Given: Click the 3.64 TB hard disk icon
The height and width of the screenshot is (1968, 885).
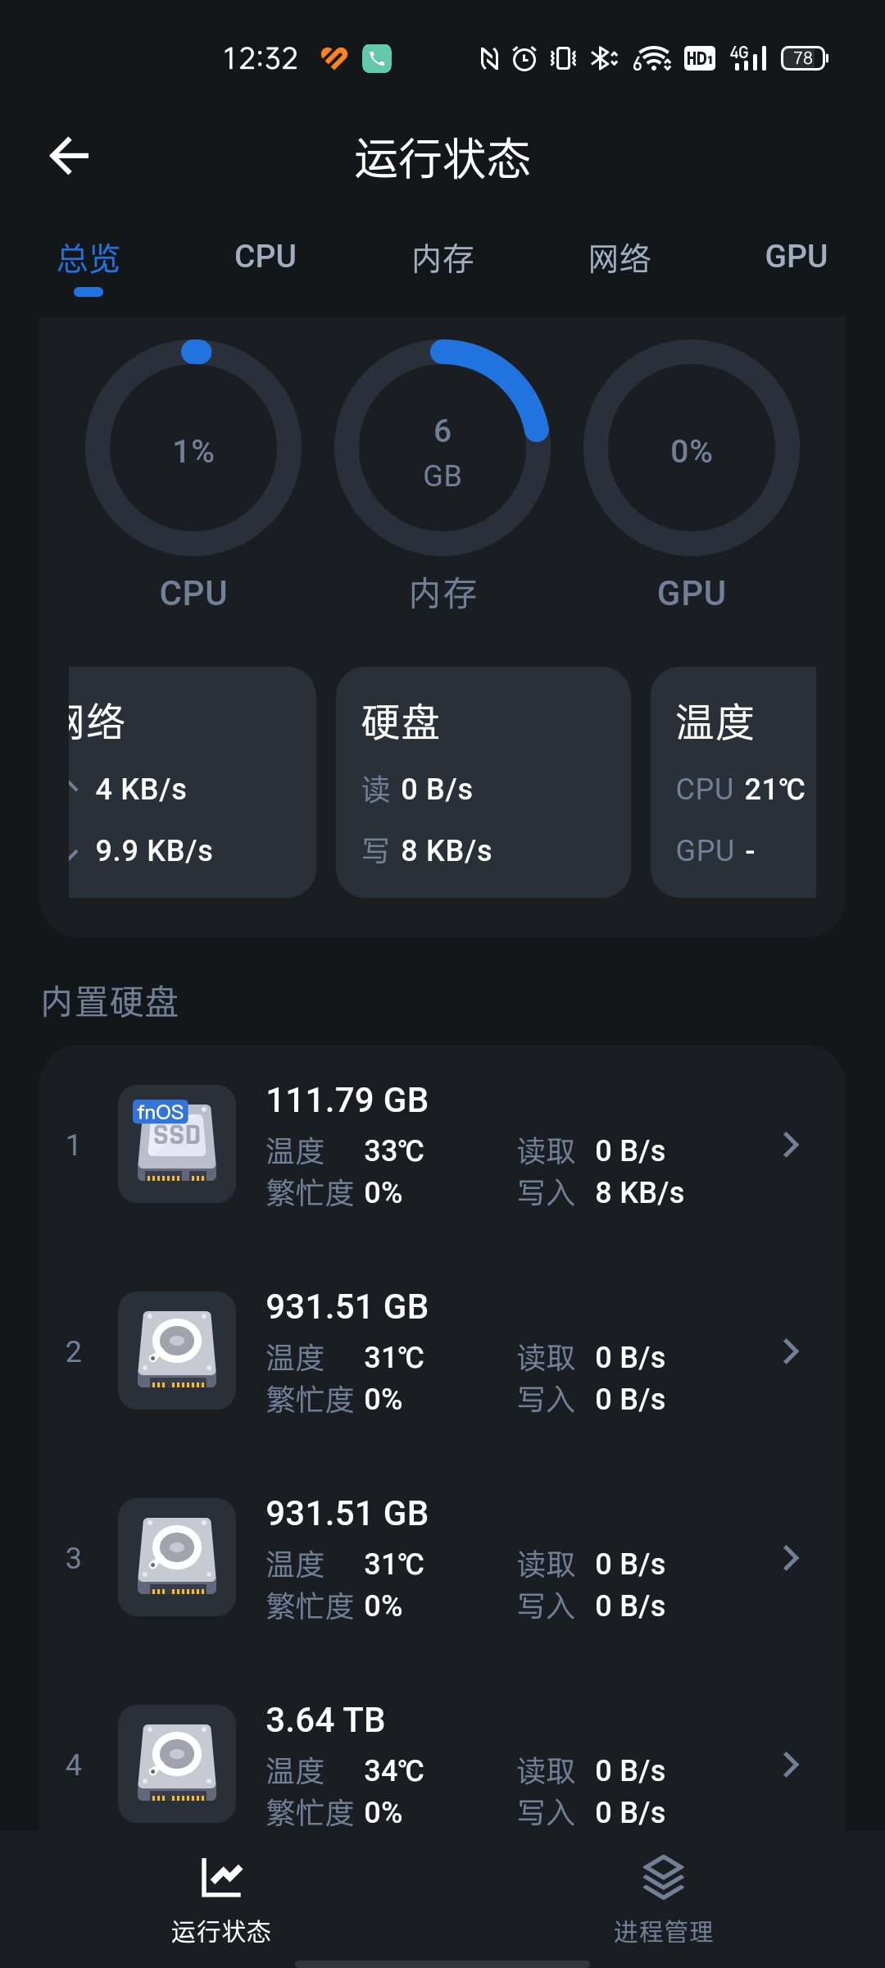Looking at the screenshot, I should 177,1764.
